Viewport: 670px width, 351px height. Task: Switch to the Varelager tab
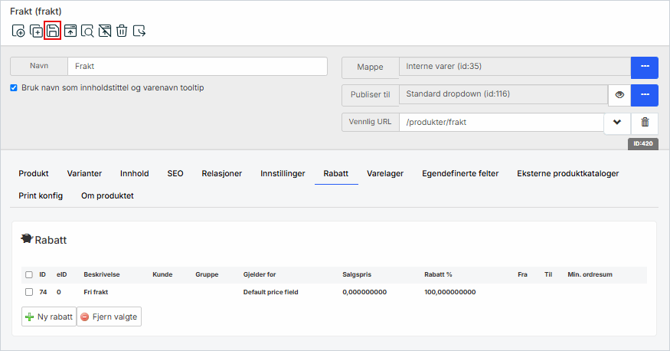pos(384,173)
